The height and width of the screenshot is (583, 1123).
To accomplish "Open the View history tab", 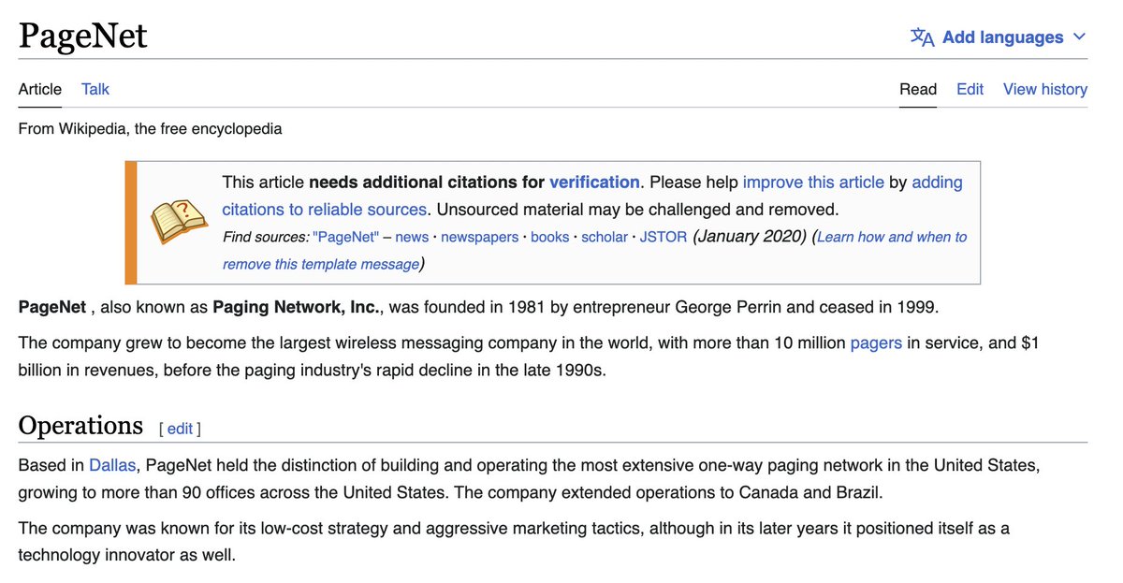I will pyautogui.click(x=1045, y=89).
